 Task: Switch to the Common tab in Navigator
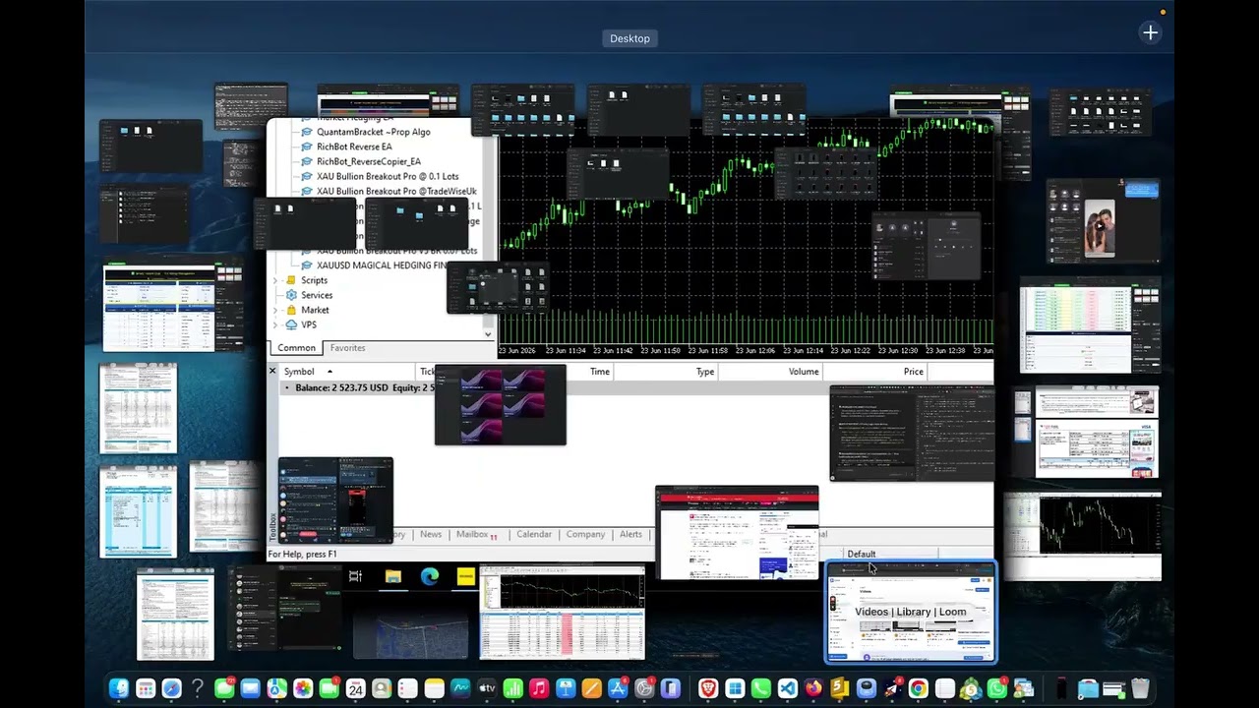[296, 348]
